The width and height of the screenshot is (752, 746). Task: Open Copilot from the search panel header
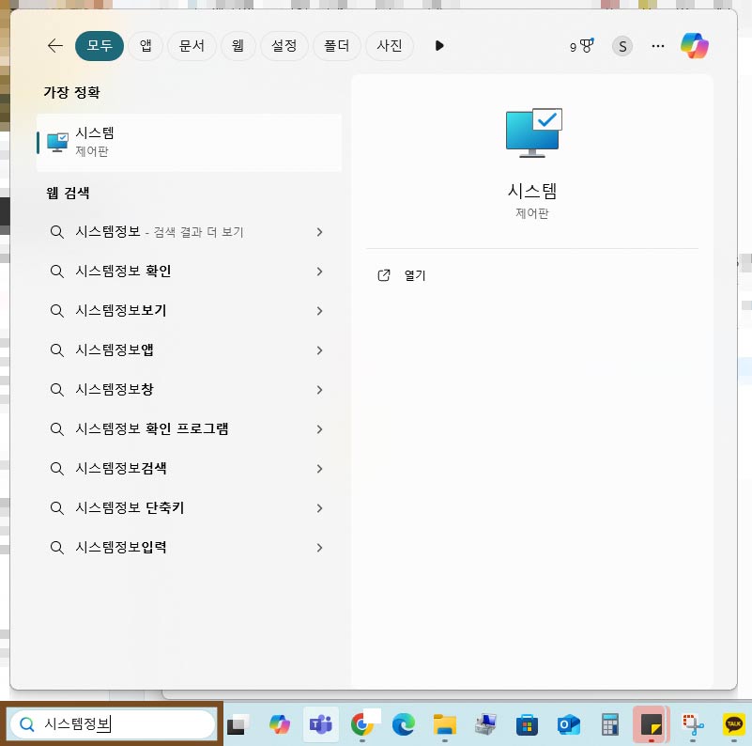(x=695, y=45)
